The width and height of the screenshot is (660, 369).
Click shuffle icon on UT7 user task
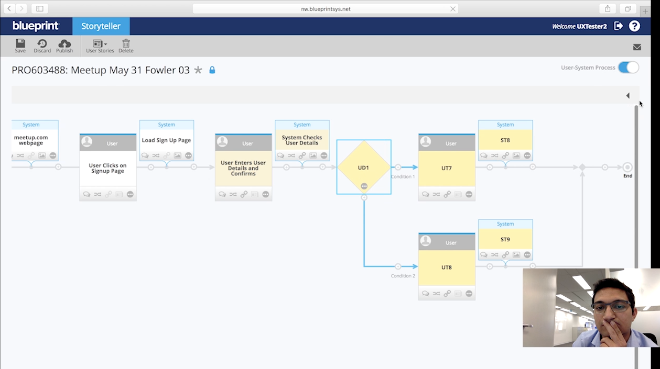pos(436,194)
